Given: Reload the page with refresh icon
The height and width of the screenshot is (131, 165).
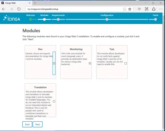Looking at the screenshot, I should tap(19, 9).
